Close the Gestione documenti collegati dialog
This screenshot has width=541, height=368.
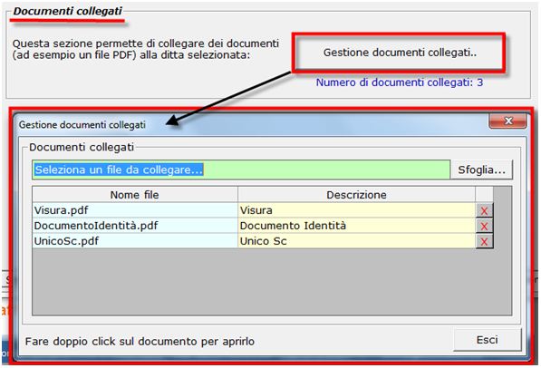[x=507, y=121]
